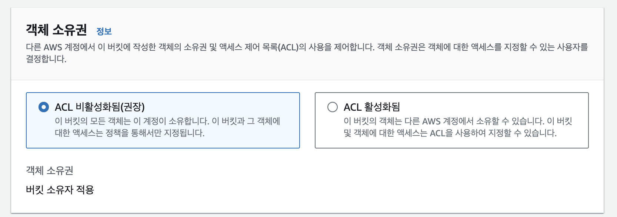Click the ACL 활성화됨 option title
Screen dimensions: 617x217
coord(372,107)
